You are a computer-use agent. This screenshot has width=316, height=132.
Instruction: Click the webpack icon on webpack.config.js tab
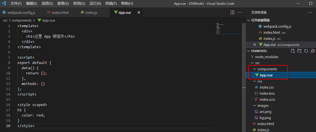click(x=4, y=12)
